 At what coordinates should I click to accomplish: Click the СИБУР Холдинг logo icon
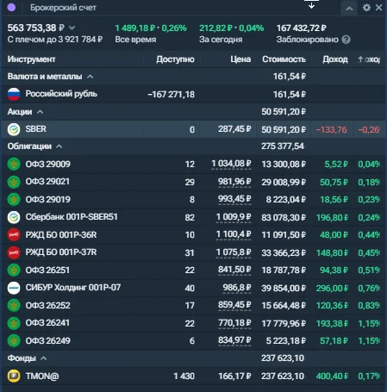14,288
